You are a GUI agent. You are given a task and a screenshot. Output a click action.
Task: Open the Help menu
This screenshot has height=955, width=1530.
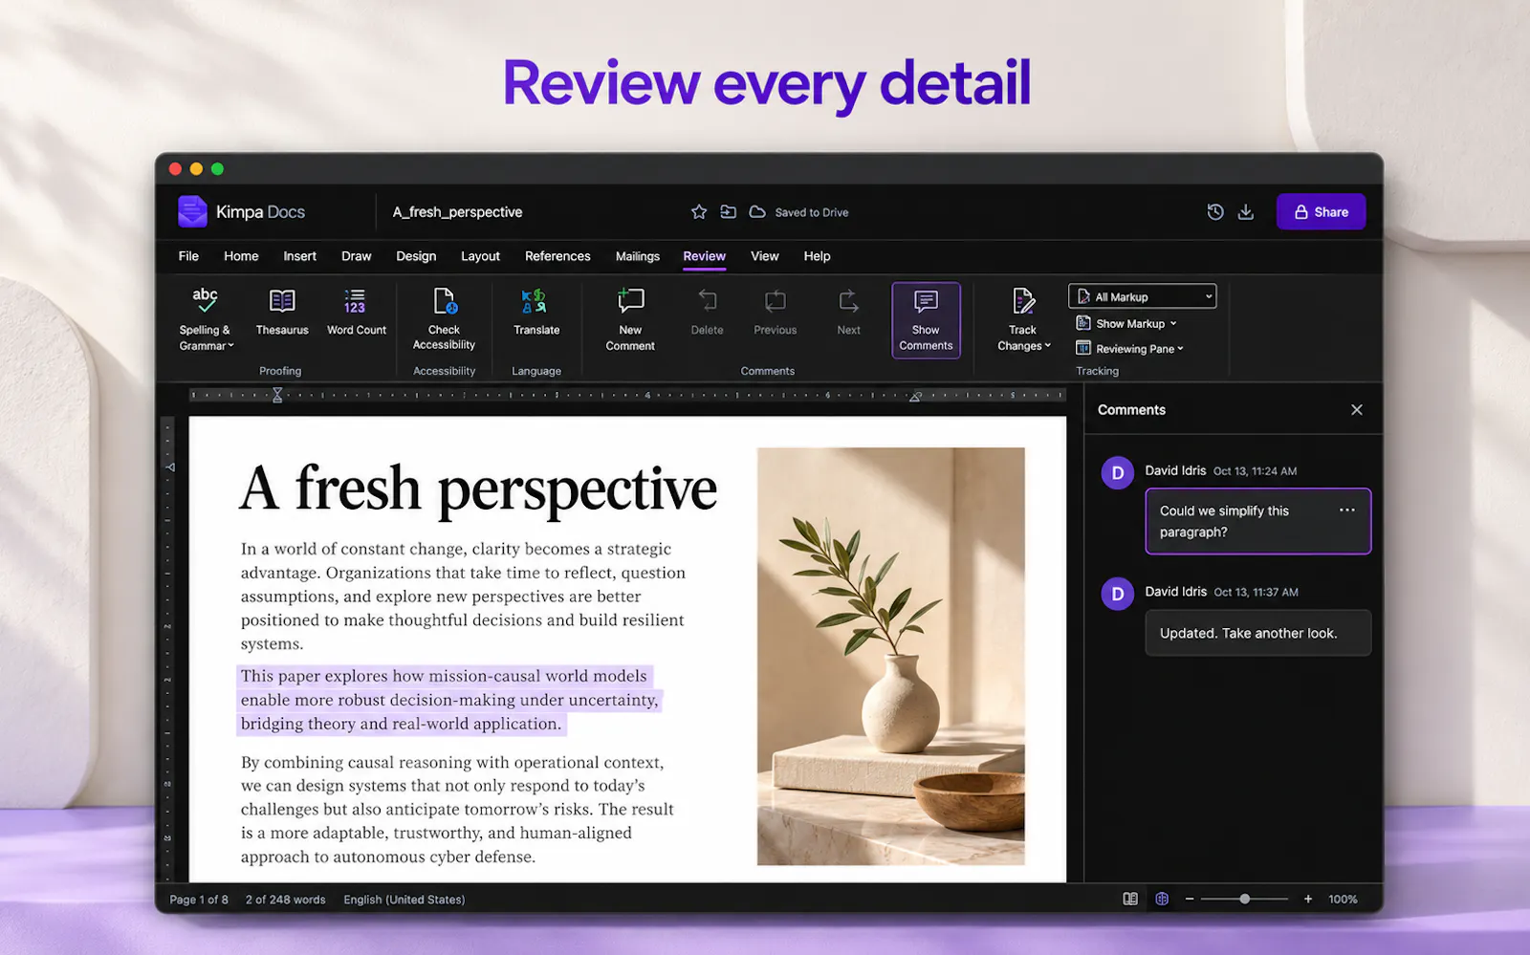(x=817, y=256)
